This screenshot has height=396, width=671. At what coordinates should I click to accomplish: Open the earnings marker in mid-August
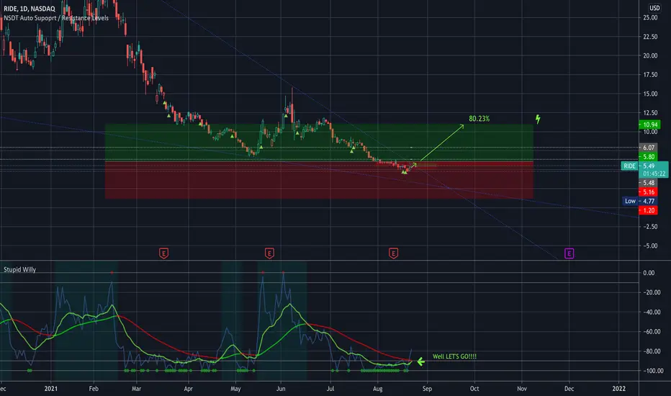click(393, 253)
